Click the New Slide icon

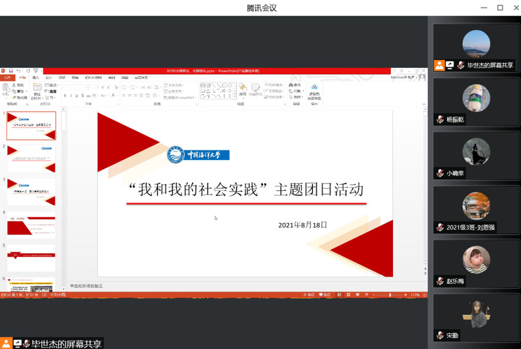[x=37, y=89]
